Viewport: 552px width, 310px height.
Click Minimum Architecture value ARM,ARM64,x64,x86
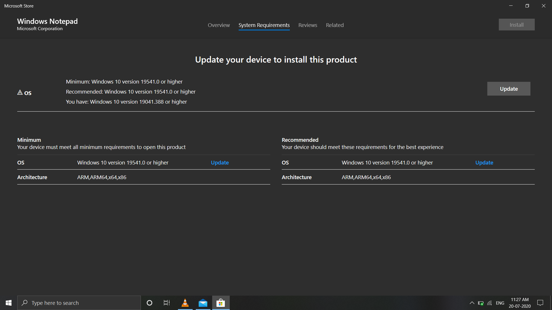tap(102, 177)
